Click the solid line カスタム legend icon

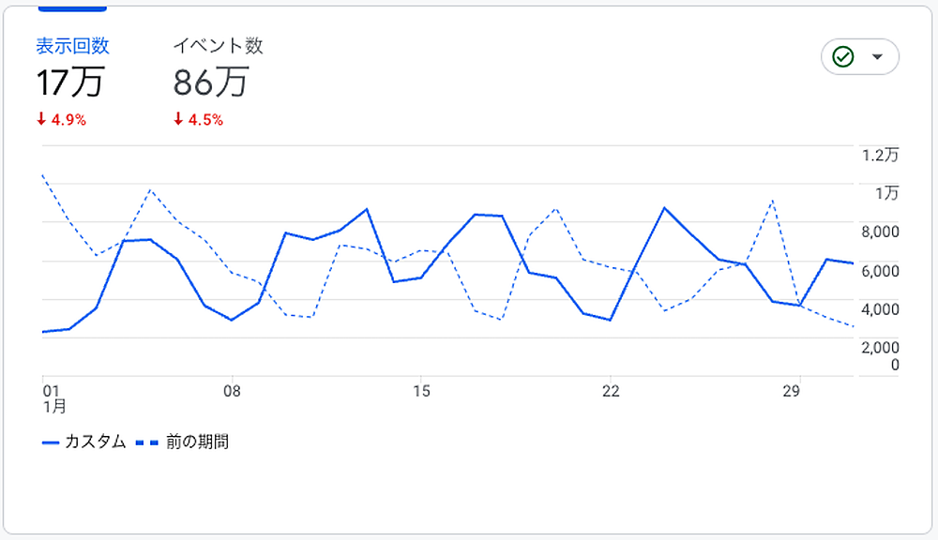tap(51, 442)
